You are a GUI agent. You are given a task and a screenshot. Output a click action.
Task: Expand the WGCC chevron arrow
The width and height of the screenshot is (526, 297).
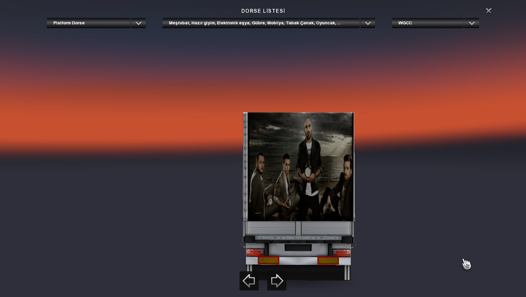point(472,23)
